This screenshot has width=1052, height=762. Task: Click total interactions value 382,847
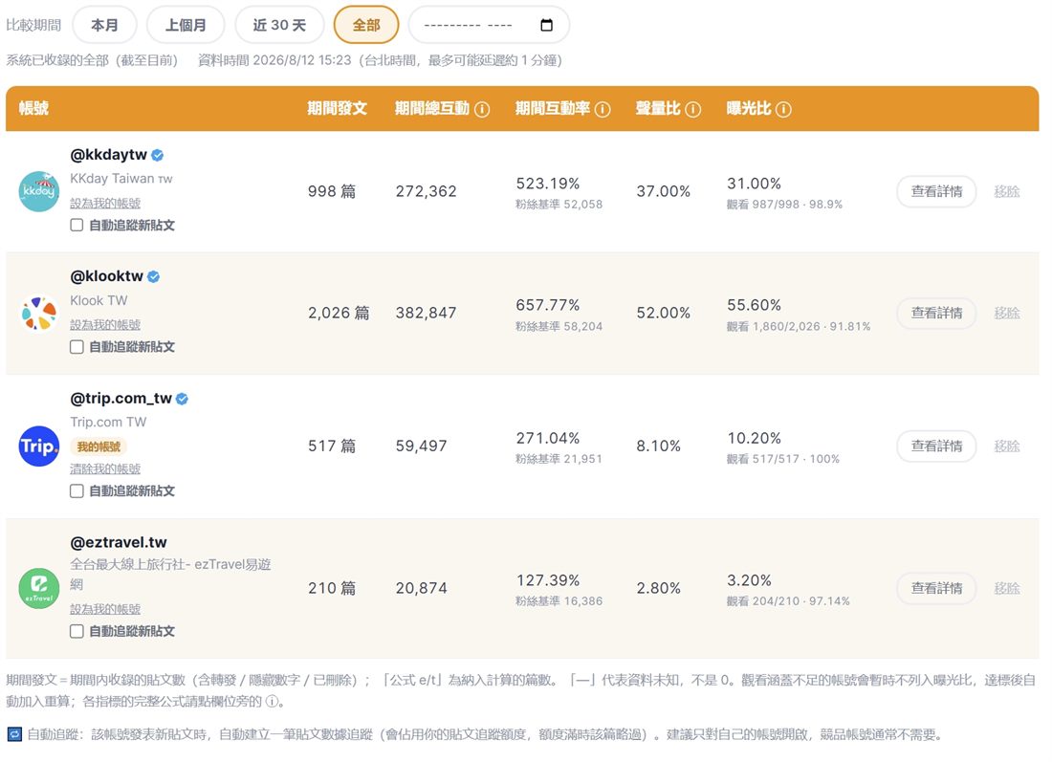pyautogui.click(x=426, y=314)
